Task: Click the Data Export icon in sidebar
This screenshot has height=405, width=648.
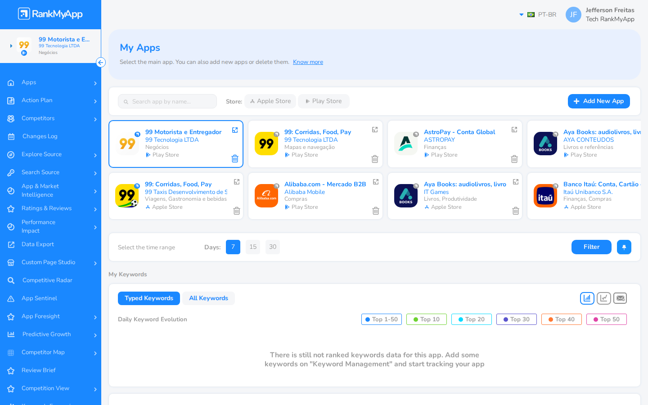Action: tap(11, 245)
